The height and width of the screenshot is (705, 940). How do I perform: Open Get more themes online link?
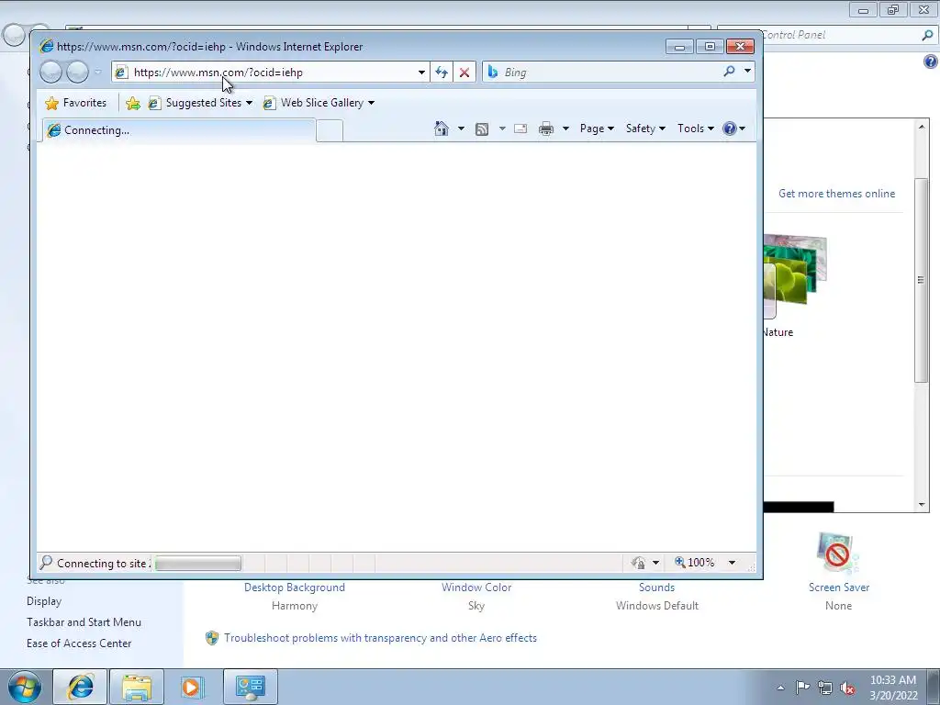(836, 194)
